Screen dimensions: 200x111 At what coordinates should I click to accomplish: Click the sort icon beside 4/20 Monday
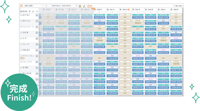point(95,10)
